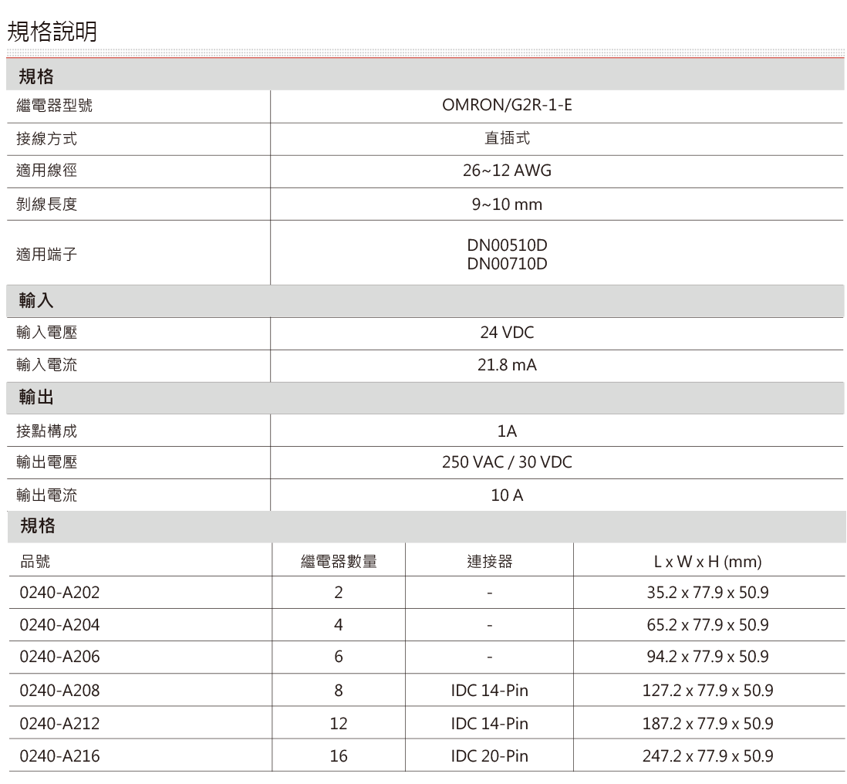Click the OMRON/G2R-1-E value
Screen dimensions: 847x784
point(507,105)
